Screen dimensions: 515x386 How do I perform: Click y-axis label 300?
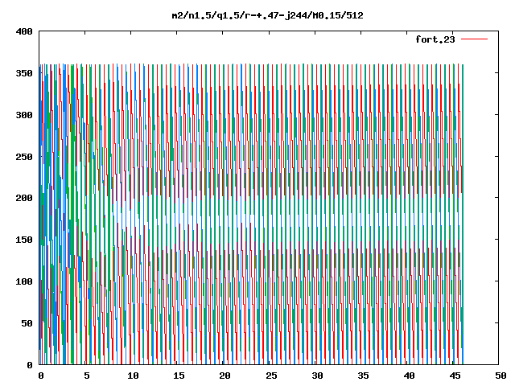point(24,115)
